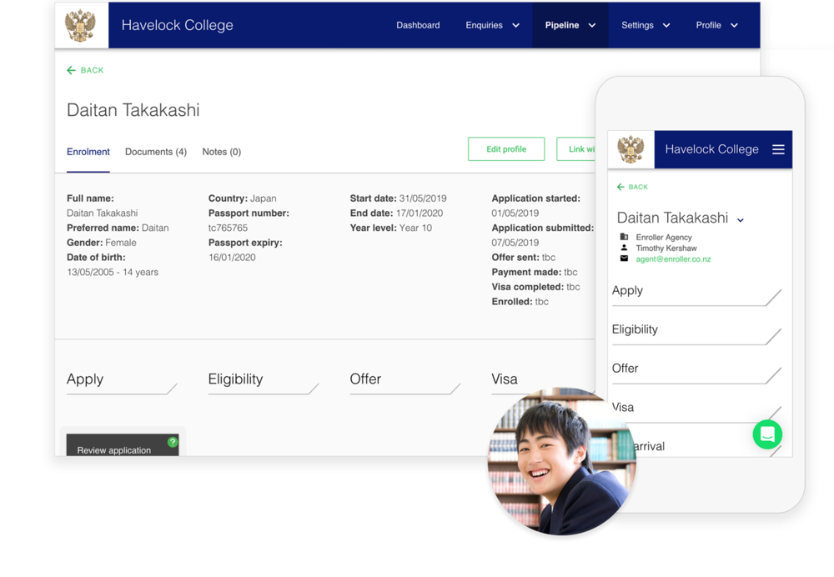Open the Pipeline menu
This screenshot has height=577, width=834.
(x=570, y=25)
